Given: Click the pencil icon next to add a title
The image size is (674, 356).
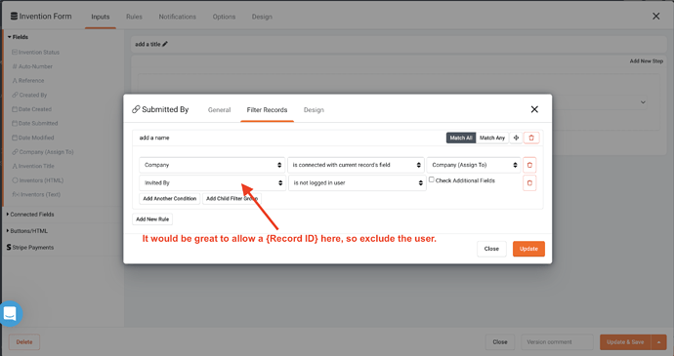Looking at the screenshot, I should click(x=165, y=44).
